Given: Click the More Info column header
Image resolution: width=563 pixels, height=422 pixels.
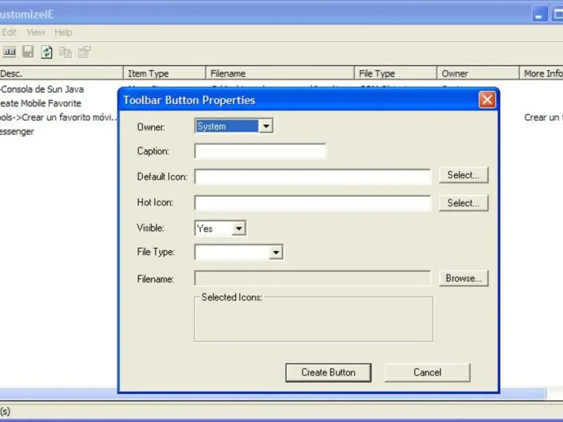Looking at the screenshot, I should [x=541, y=73].
